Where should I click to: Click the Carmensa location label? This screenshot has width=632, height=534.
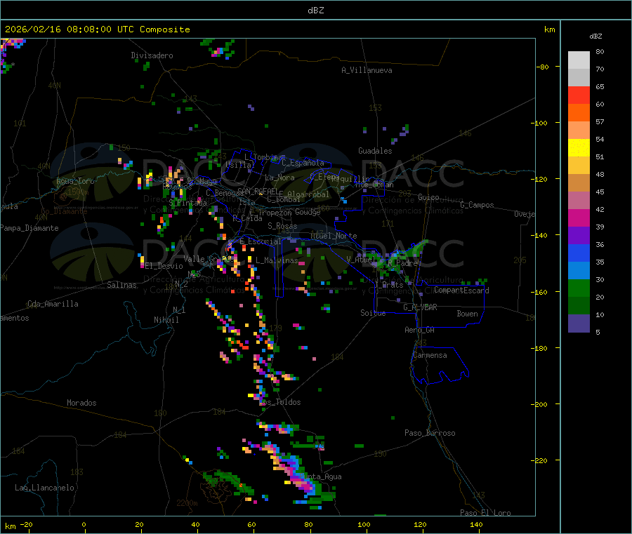pyautogui.click(x=430, y=355)
